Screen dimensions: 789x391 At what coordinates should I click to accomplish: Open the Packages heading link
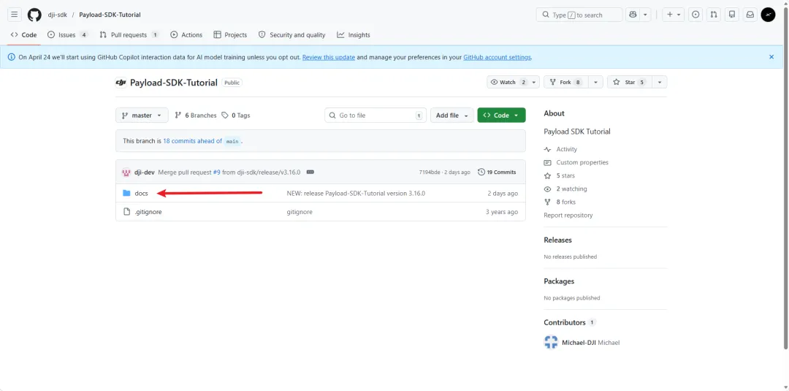pyautogui.click(x=559, y=281)
